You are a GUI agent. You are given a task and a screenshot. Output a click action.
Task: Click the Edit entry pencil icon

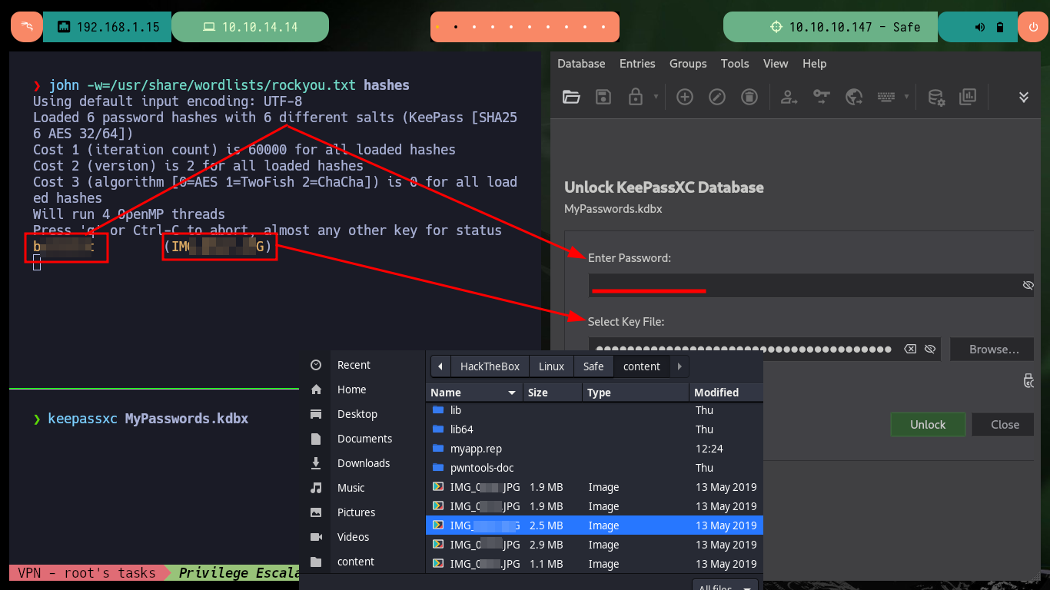click(717, 97)
